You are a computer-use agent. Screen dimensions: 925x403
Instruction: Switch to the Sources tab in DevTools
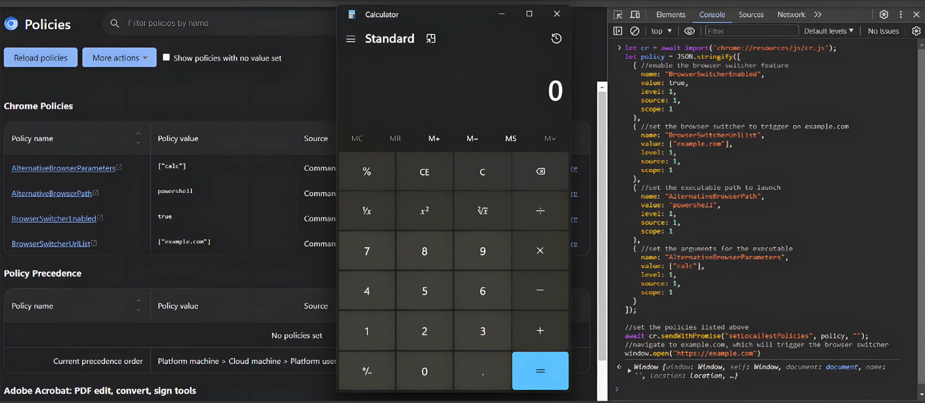click(x=751, y=14)
